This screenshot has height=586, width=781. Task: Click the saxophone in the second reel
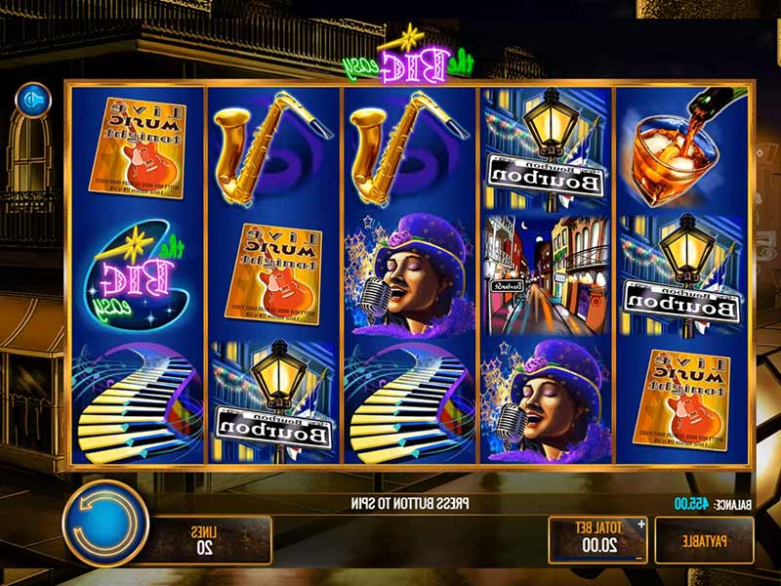click(273, 148)
